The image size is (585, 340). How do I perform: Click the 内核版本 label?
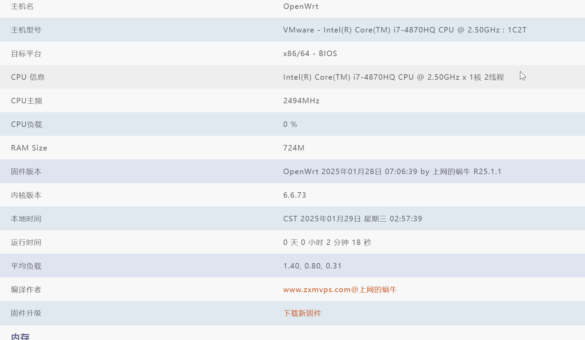coord(26,195)
